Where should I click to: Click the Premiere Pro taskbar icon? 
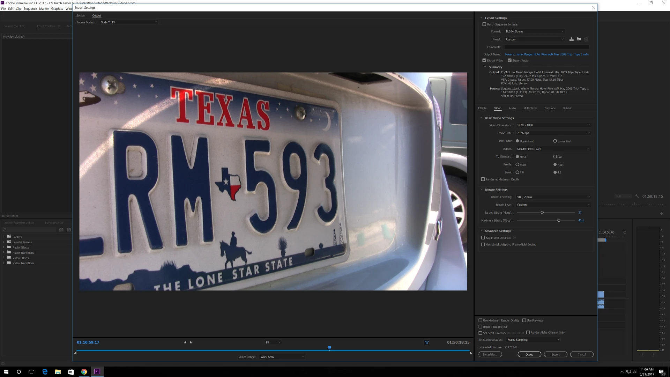[97, 372]
